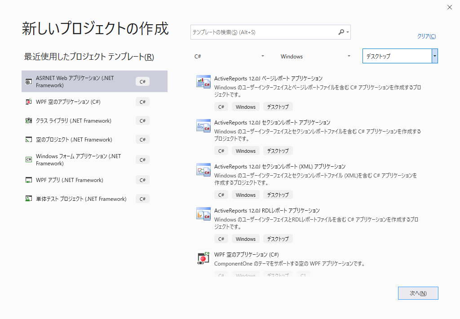
Task: Select ASP.NET Web アプリケーション recent template
Action: 94,81
